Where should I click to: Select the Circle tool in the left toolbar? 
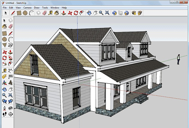tap(4, 39)
